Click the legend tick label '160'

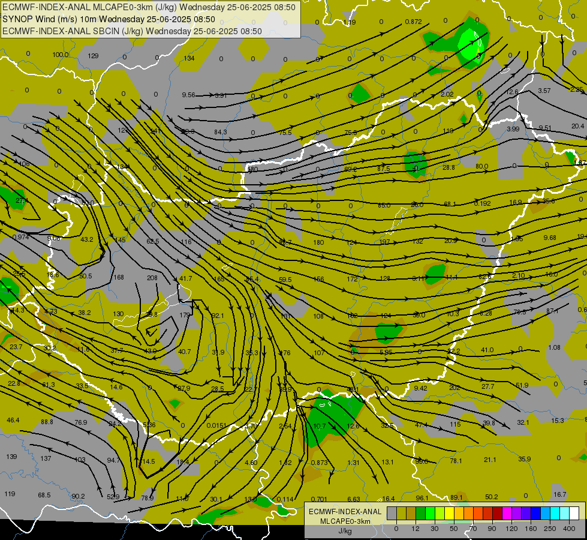[x=531, y=529]
